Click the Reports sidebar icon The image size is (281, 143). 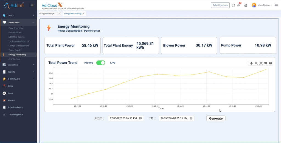point(4,72)
